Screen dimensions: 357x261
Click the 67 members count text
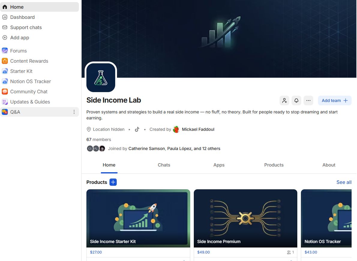(x=99, y=139)
